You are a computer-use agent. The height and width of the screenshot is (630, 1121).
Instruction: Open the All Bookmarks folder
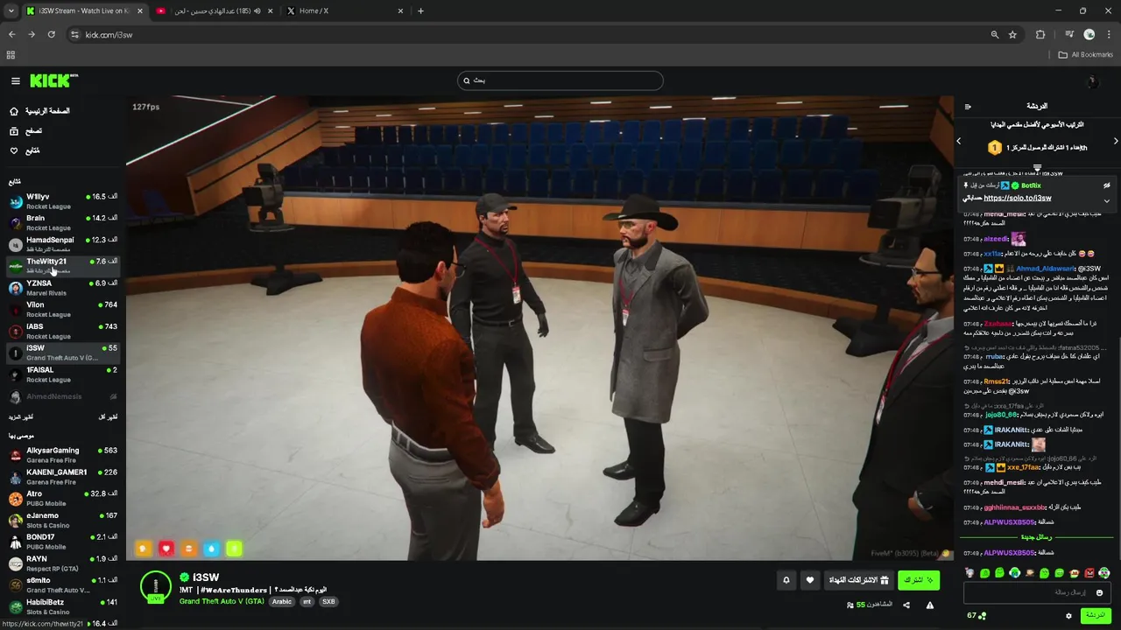(1086, 54)
